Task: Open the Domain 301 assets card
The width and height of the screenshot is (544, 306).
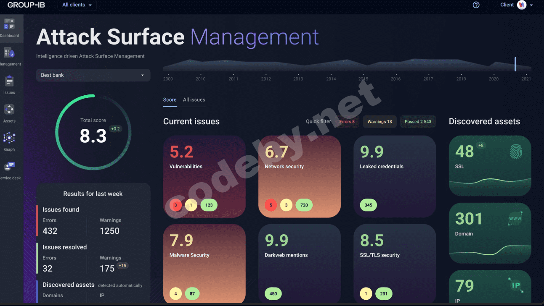Action: [490, 233]
